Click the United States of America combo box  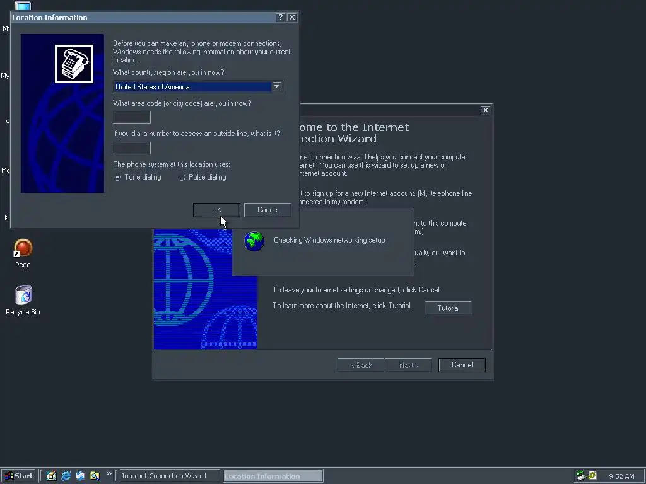pos(197,87)
